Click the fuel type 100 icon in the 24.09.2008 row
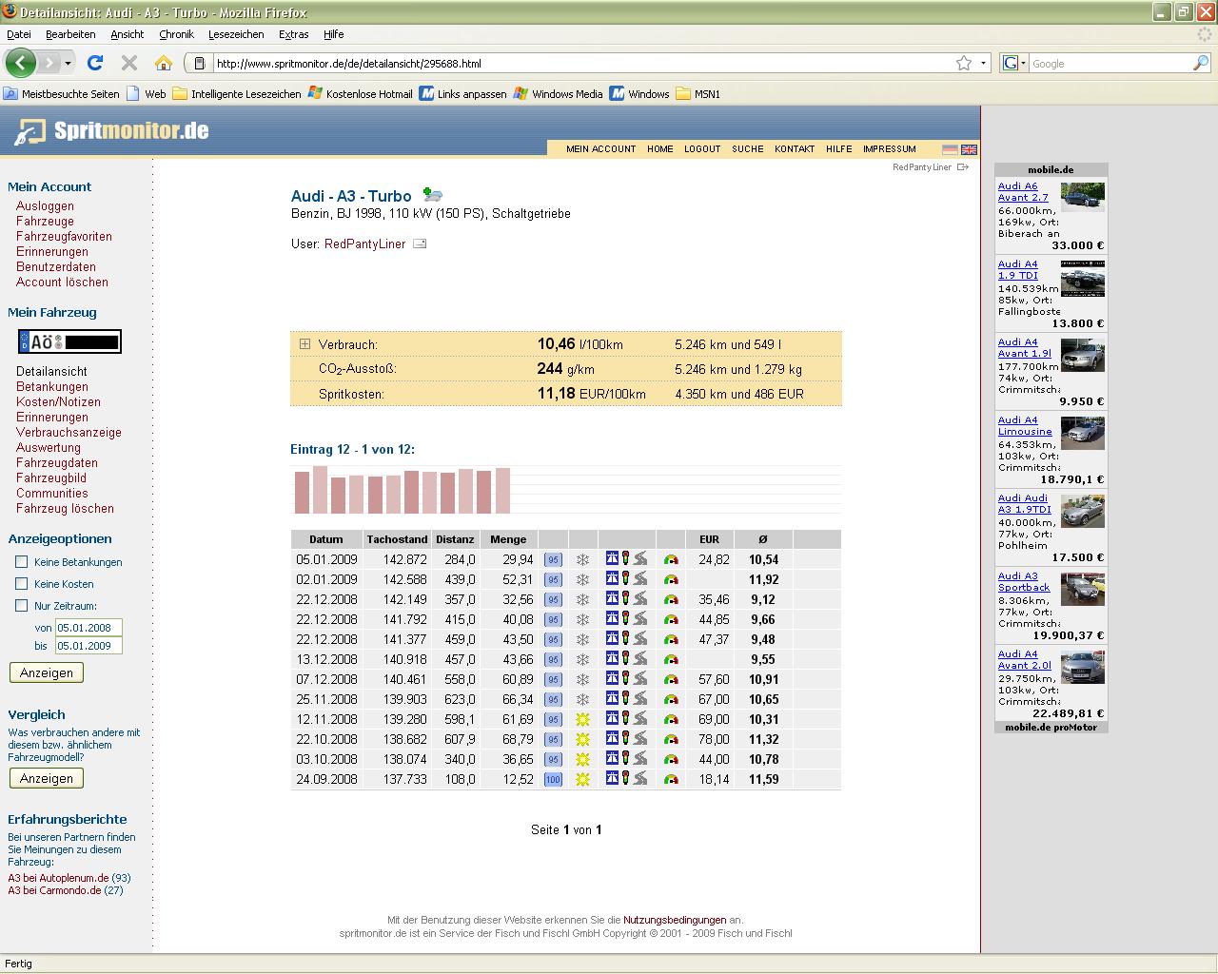Screen dimensions: 1218x974 pos(553,779)
